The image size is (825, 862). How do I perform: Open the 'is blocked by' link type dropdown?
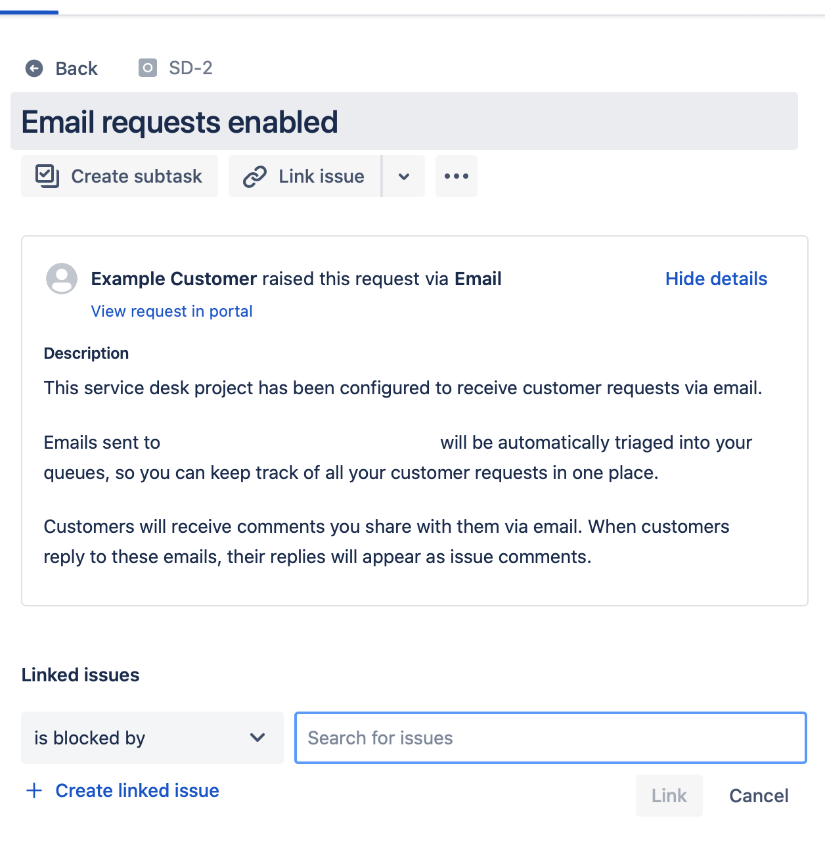152,738
